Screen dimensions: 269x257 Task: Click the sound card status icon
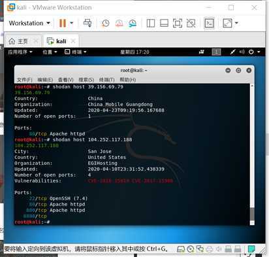click(218, 249)
